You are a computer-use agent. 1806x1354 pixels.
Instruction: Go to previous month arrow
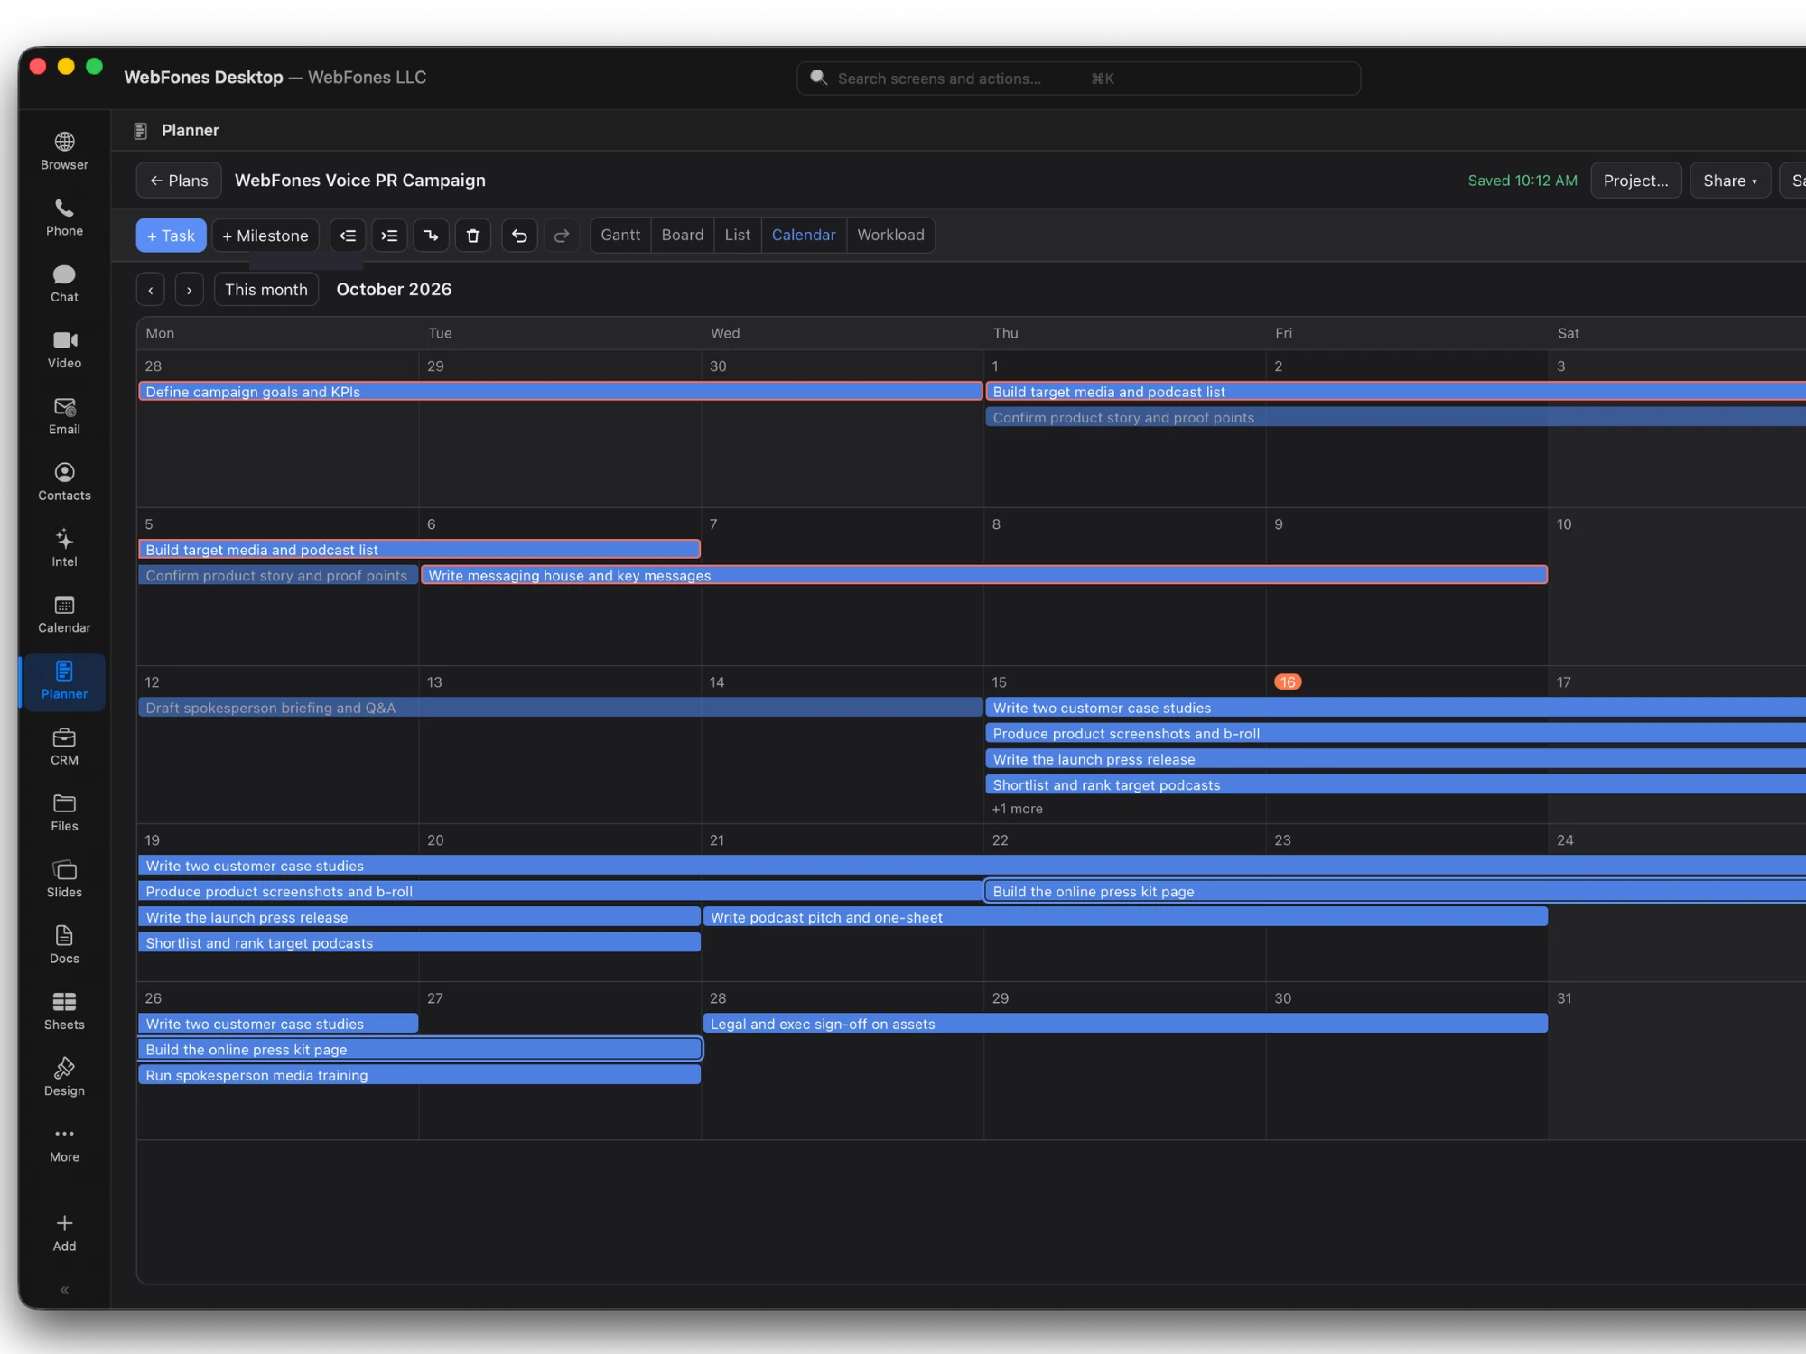tap(151, 290)
